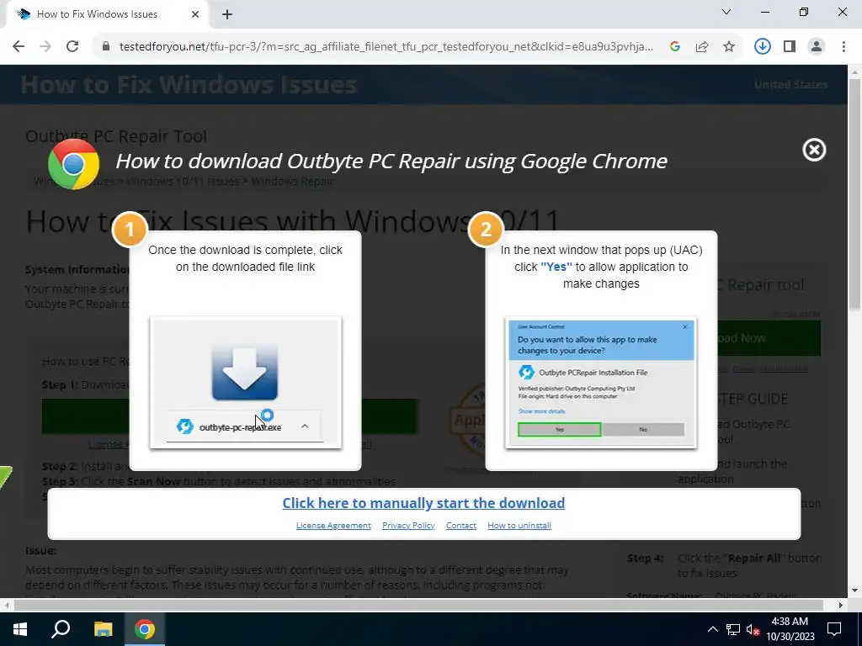Image resolution: width=862 pixels, height=646 pixels.
Task: Click the Chrome taskbar icon
Action: [x=145, y=629]
